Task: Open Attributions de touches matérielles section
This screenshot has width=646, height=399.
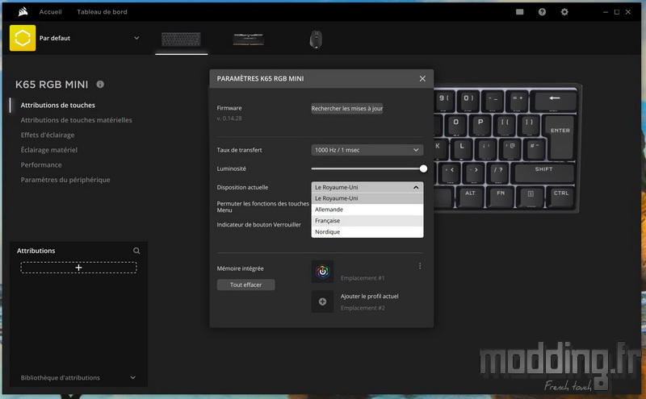Action: pos(76,120)
